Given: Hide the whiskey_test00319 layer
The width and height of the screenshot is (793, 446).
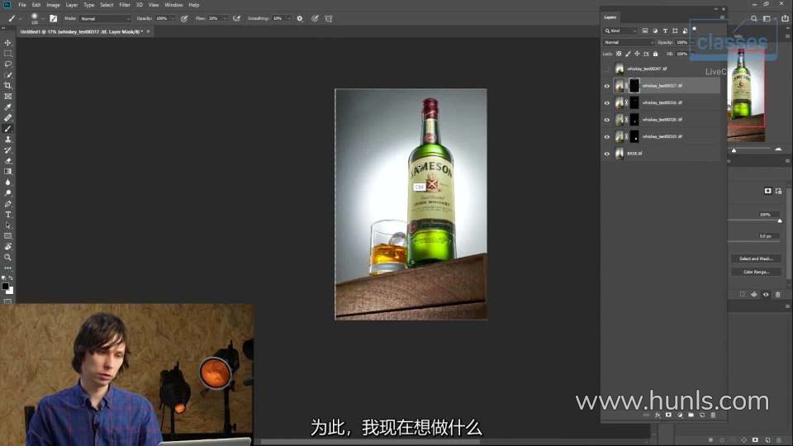Looking at the screenshot, I should click(x=607, y=136).
